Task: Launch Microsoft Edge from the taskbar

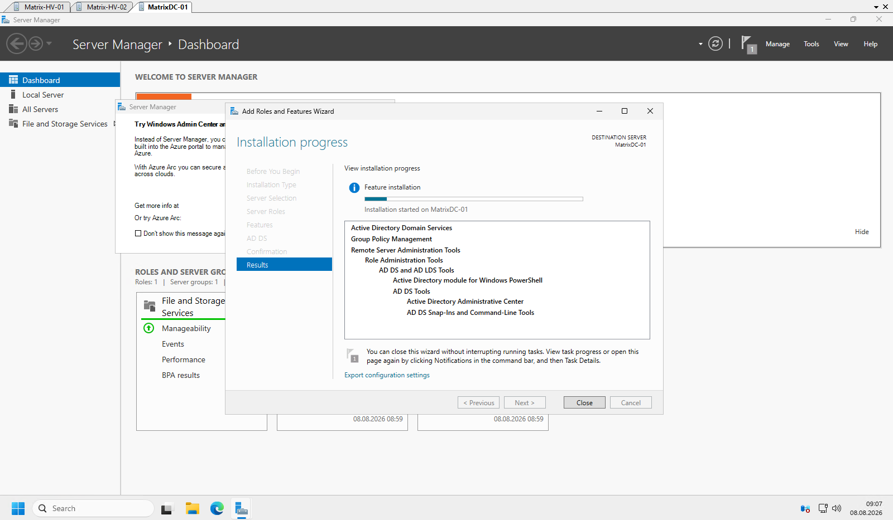Action: tap(217, 508)
